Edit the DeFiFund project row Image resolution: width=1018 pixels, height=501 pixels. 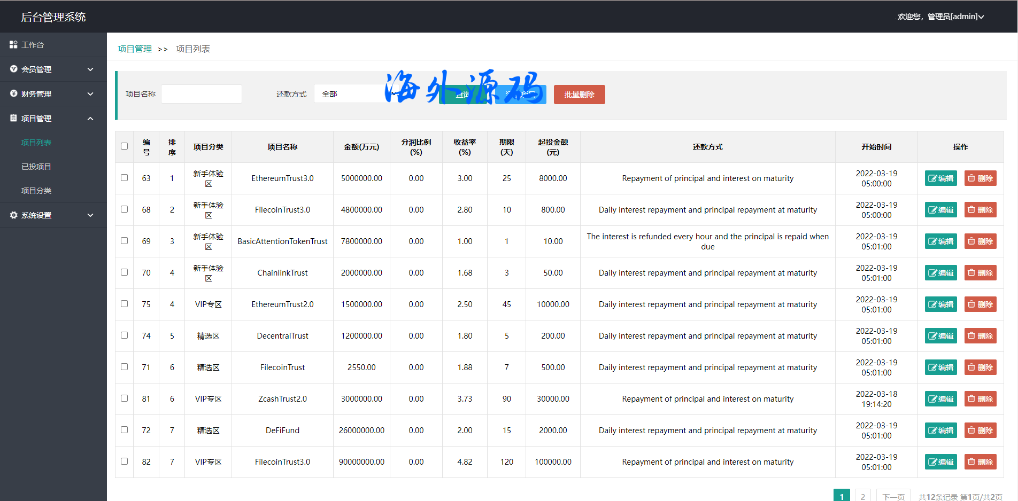coord(940,430)
